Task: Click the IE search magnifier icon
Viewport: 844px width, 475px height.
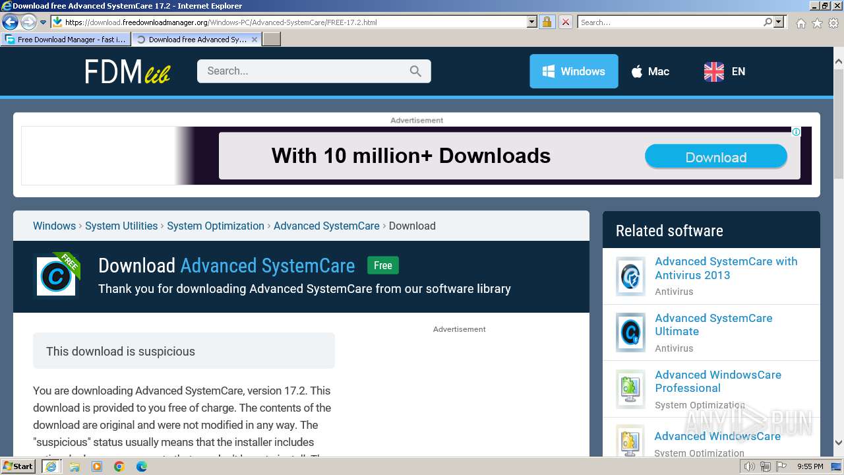Action: (768, 22)
